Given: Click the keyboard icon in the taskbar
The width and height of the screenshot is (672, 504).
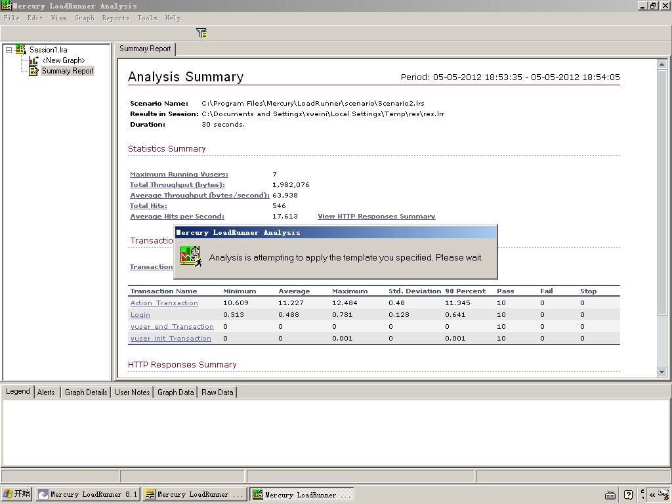Looking at the screenshot, I should pyautogui.click(x=610, y=495).
